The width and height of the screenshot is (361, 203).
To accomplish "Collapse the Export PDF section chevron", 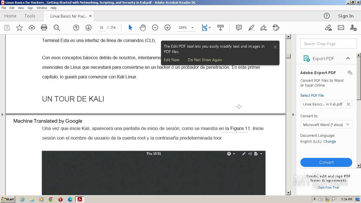I will pyautogui.click(x=348, y=58).
